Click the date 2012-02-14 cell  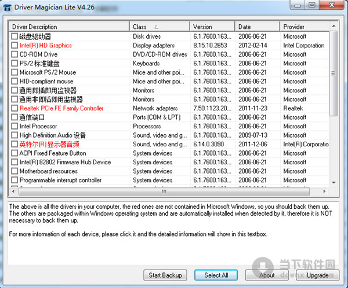pos(253,45)
